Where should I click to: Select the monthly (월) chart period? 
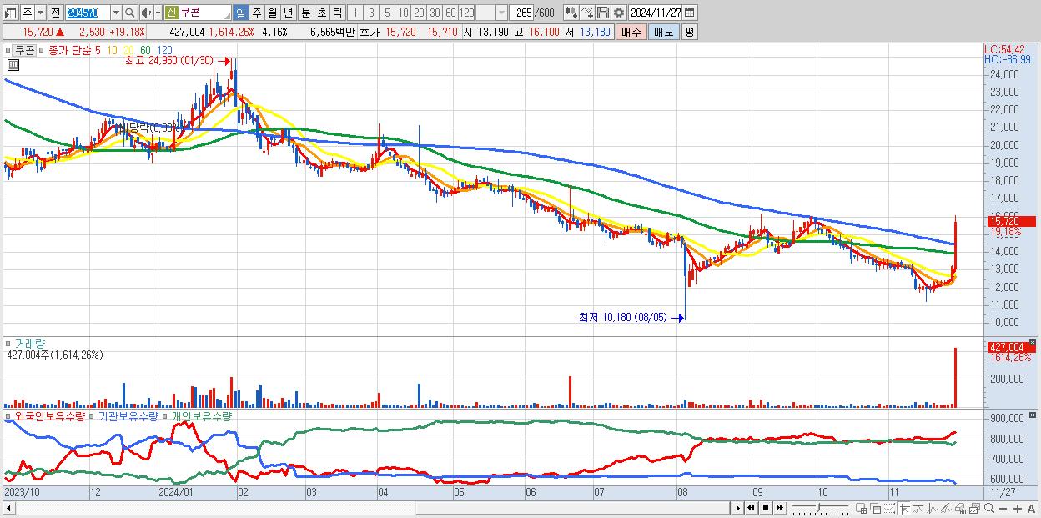[272, 13]
